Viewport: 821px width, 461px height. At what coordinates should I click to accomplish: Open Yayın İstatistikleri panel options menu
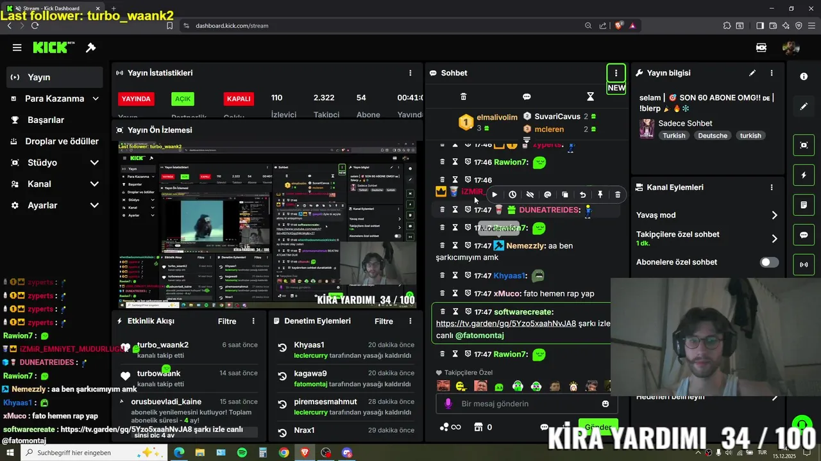pos(410,73)
